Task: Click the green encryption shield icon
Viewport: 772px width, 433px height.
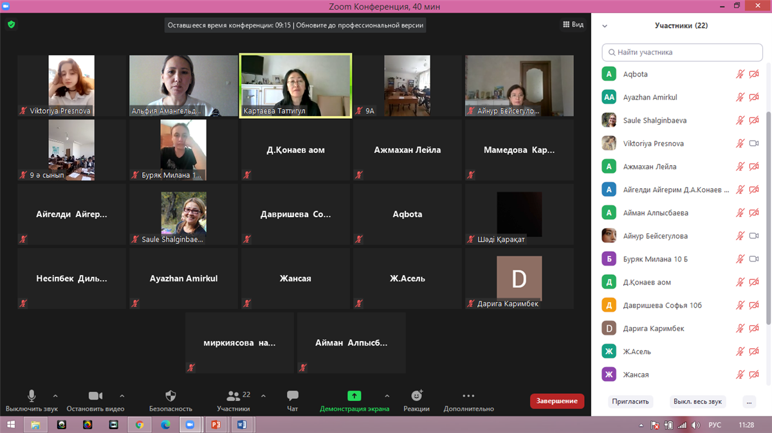Action: point(11,24)
